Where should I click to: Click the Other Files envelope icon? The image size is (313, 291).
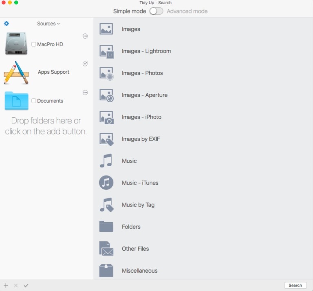[x=106, y=249]
